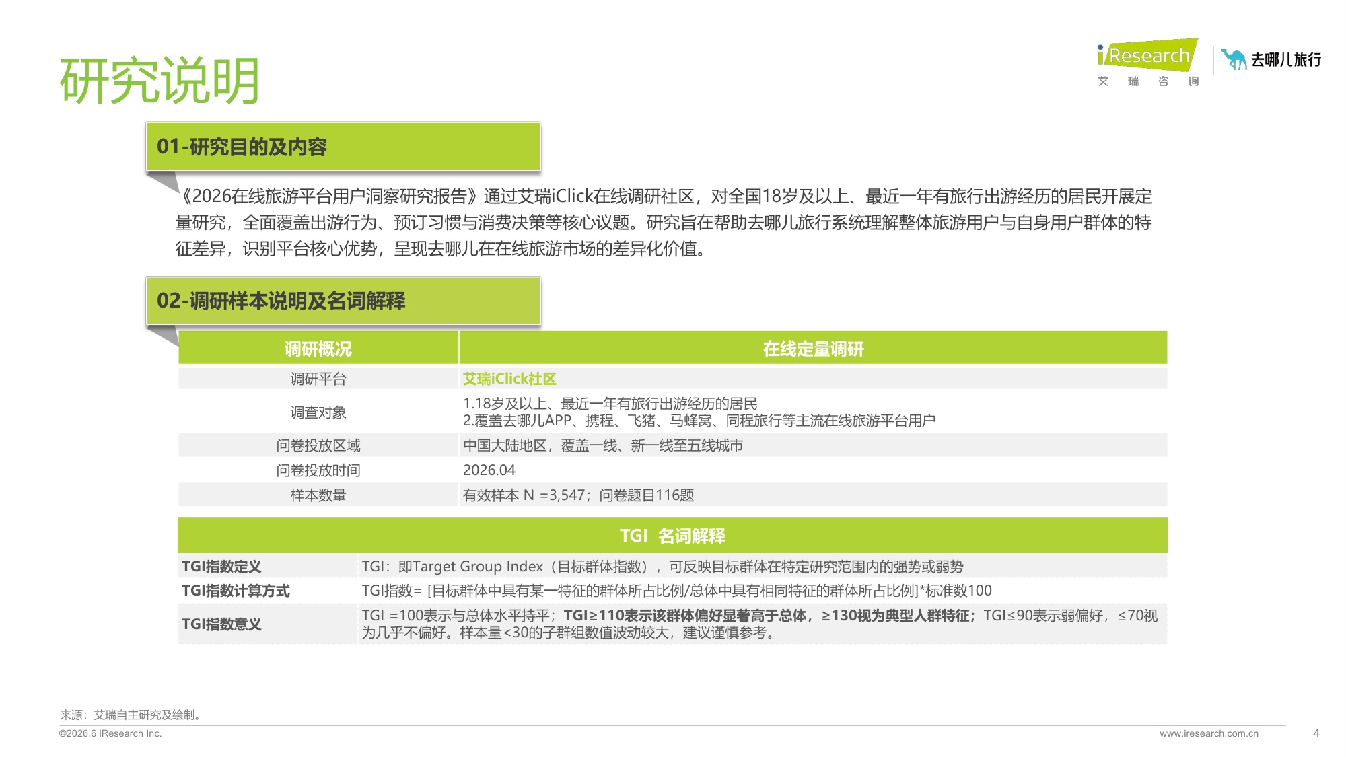
Task: Click the 02-调研样本说明及名词解释 section header
Action: pyautogui.click(x=343, y=301)
